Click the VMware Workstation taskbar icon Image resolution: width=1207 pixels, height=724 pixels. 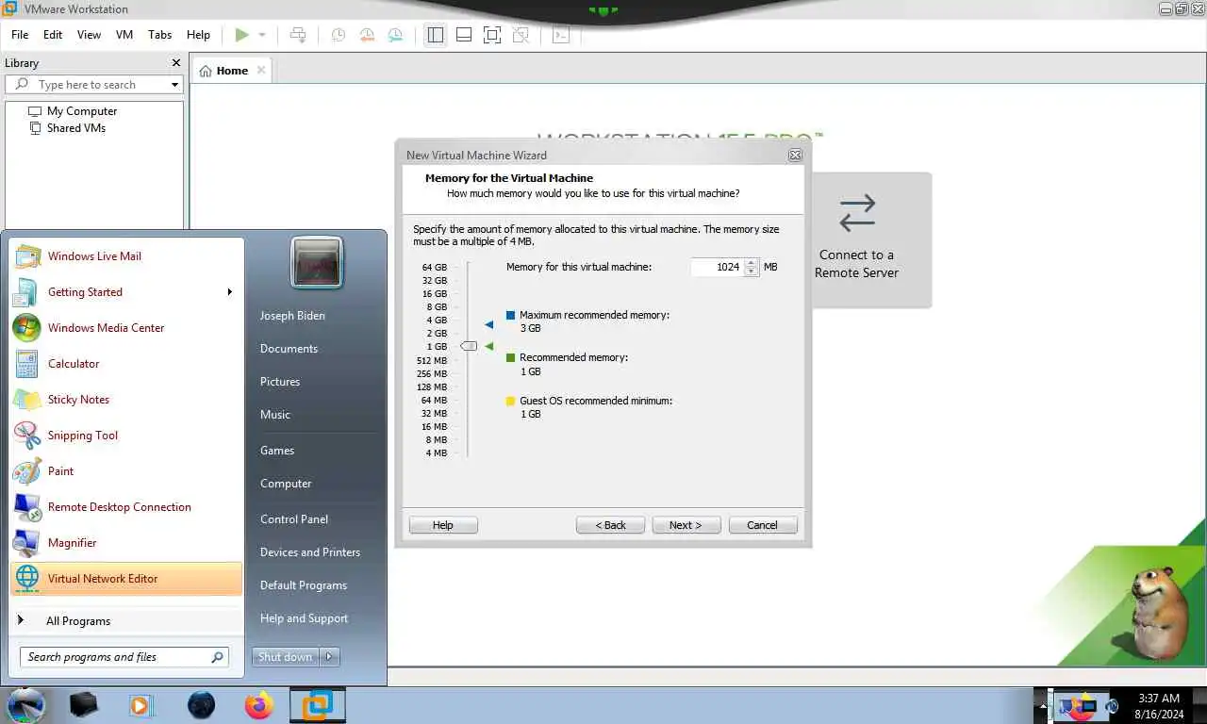coord(317,705)
